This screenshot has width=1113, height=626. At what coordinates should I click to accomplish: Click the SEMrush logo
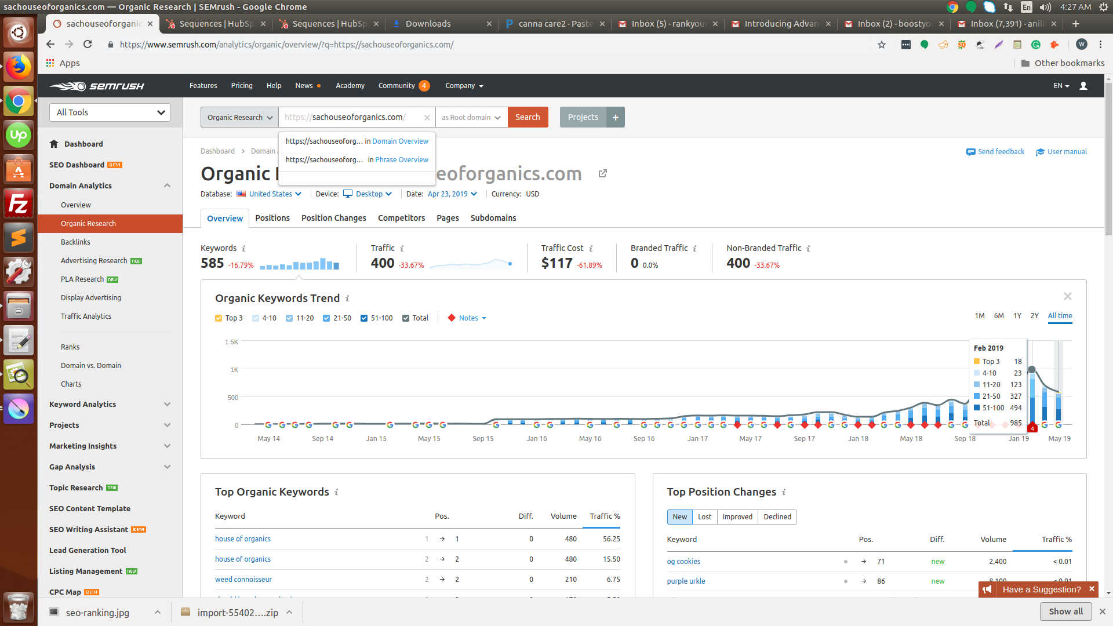click(x=97, y=86)
